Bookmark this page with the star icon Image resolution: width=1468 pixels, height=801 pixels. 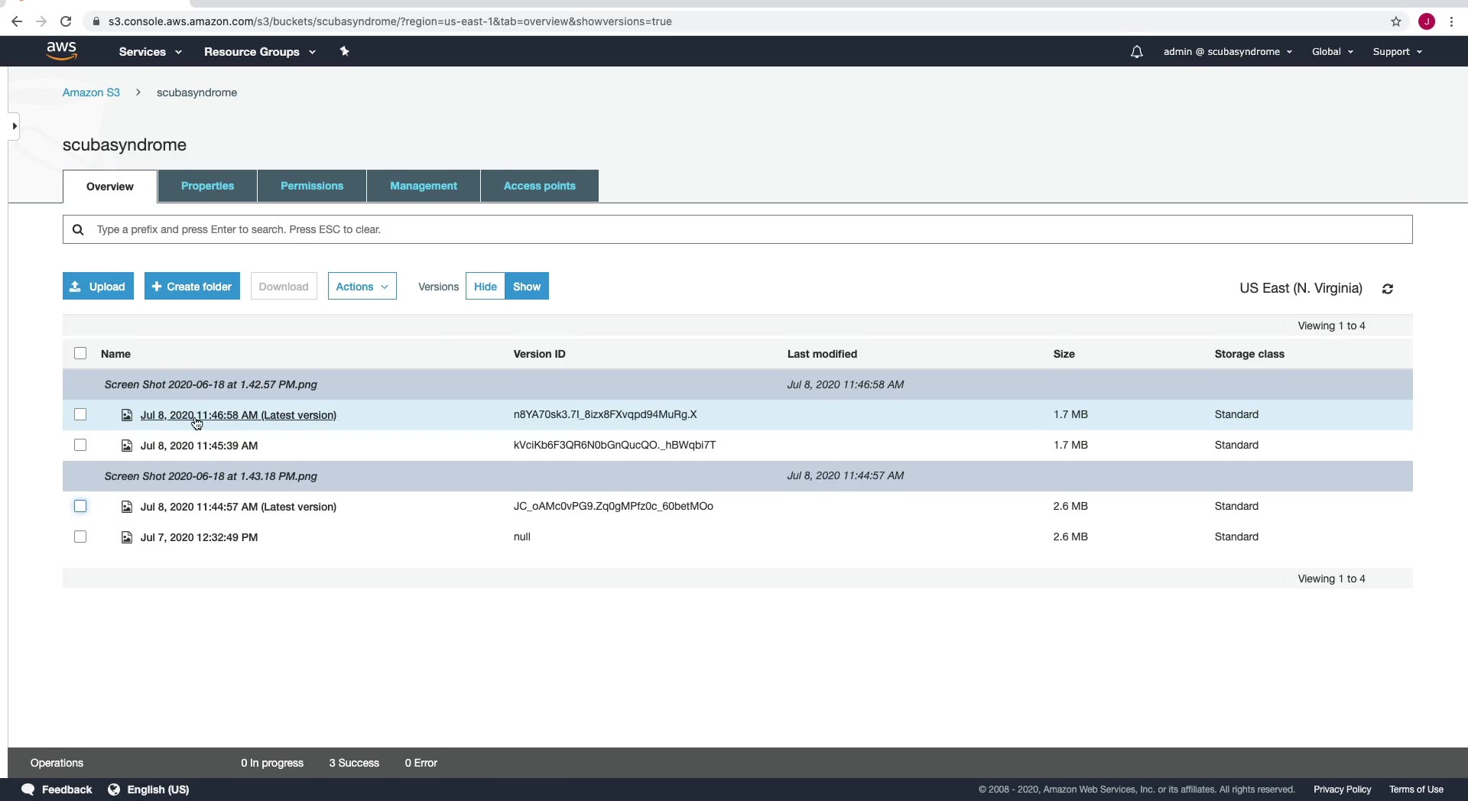click(x=1396, y=21)
